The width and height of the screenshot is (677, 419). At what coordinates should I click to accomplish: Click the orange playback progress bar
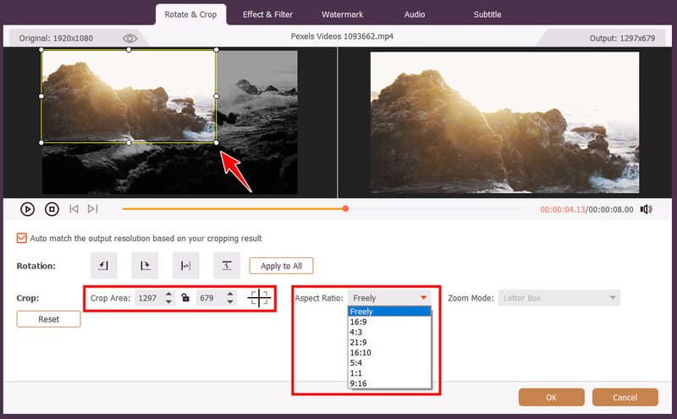tap(234, 209)
